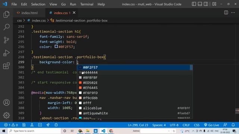Choose the #fff suggestion
Screen dimensions: 239x134
134,103
